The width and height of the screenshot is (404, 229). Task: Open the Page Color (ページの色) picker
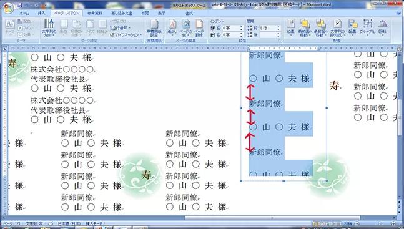[x=186, y=27]
